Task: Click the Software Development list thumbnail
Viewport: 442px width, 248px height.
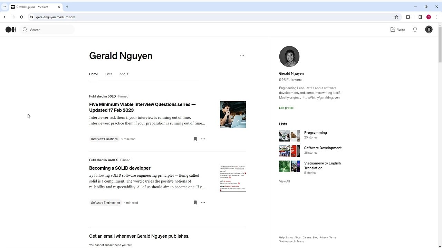Action: tap(289, 151)
